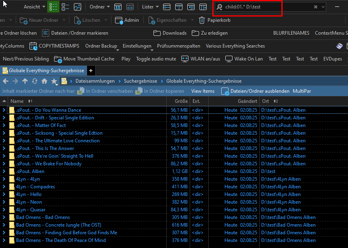Go up one folder level

click(x=25, y=81)
